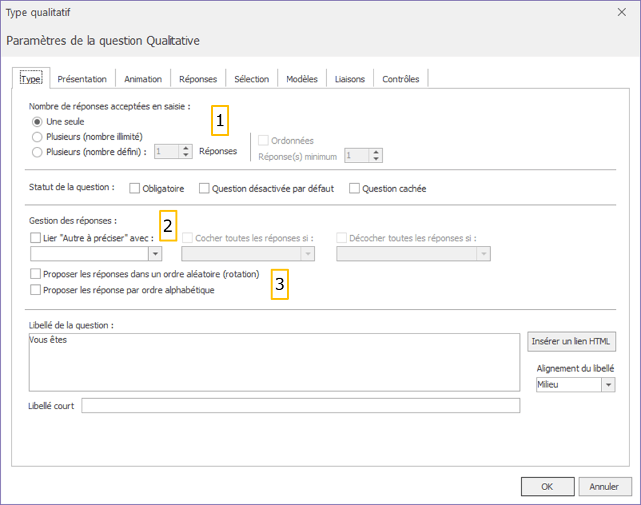Click "Insérer un lien HTML" button

(x=572, y=341)
